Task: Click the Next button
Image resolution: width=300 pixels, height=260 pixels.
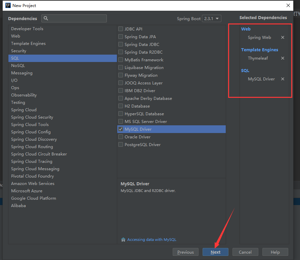Action: [x=215, y=252]
